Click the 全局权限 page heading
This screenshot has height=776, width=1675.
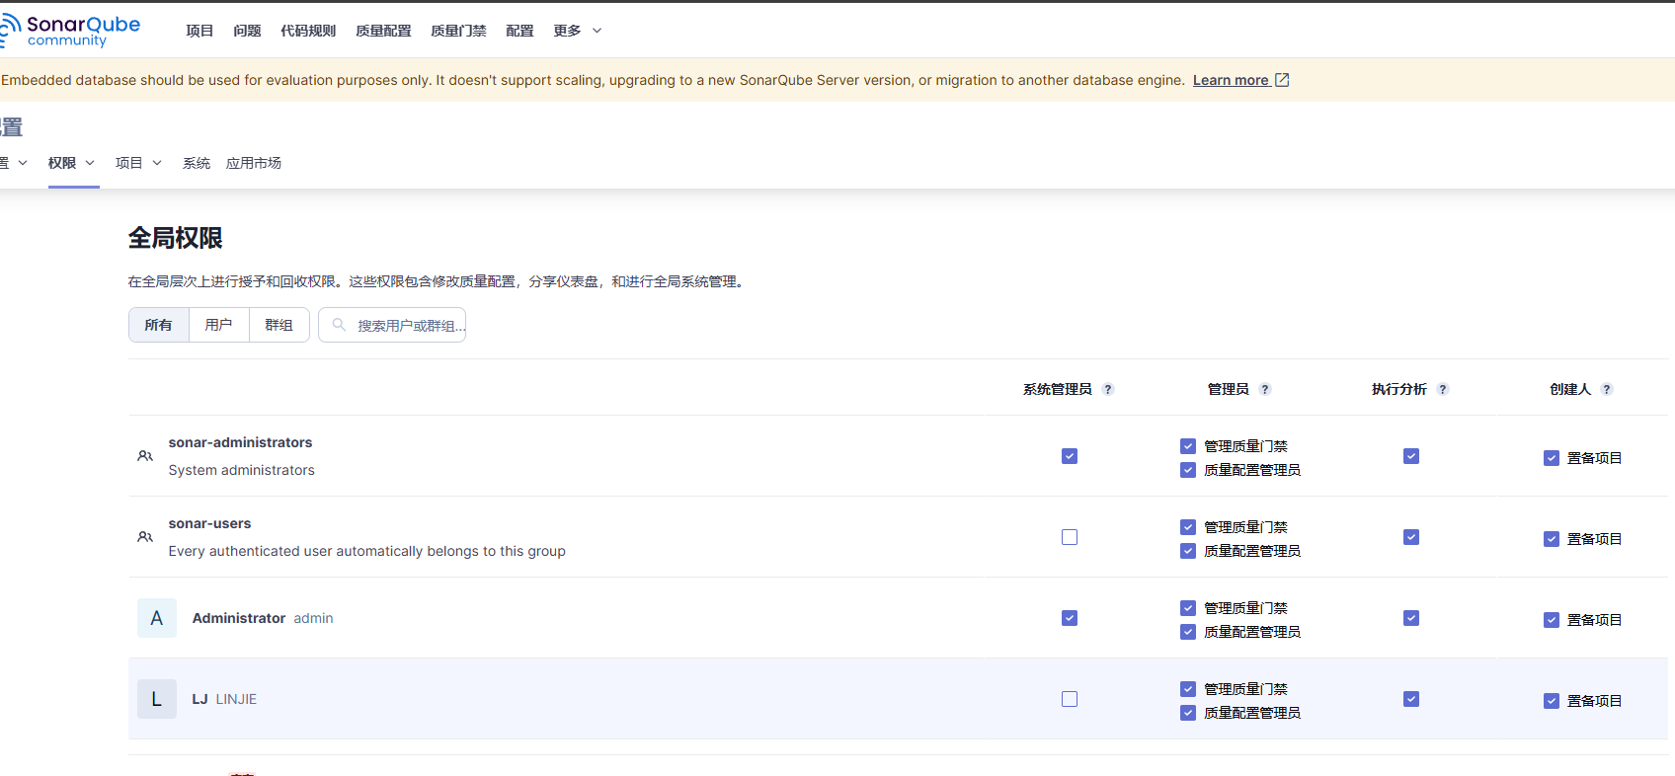pos(176,238)
